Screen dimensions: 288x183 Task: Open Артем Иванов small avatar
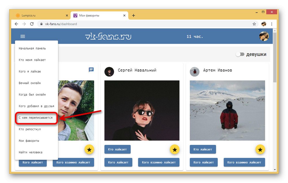194,72
